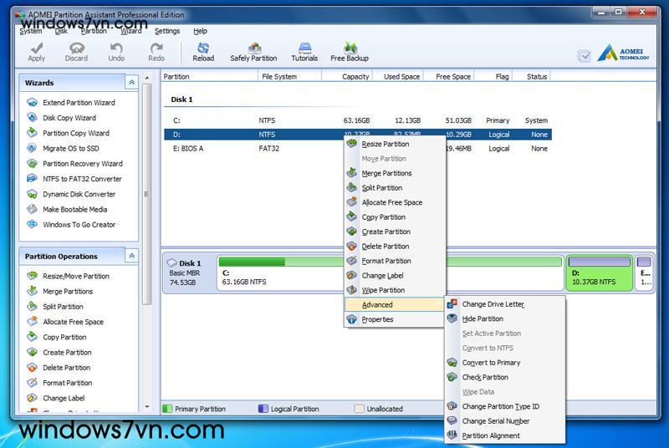The height and width of the screenshot is (448, 669).
Task: Open the Advanced submenu entry
Action: point(394,305)
